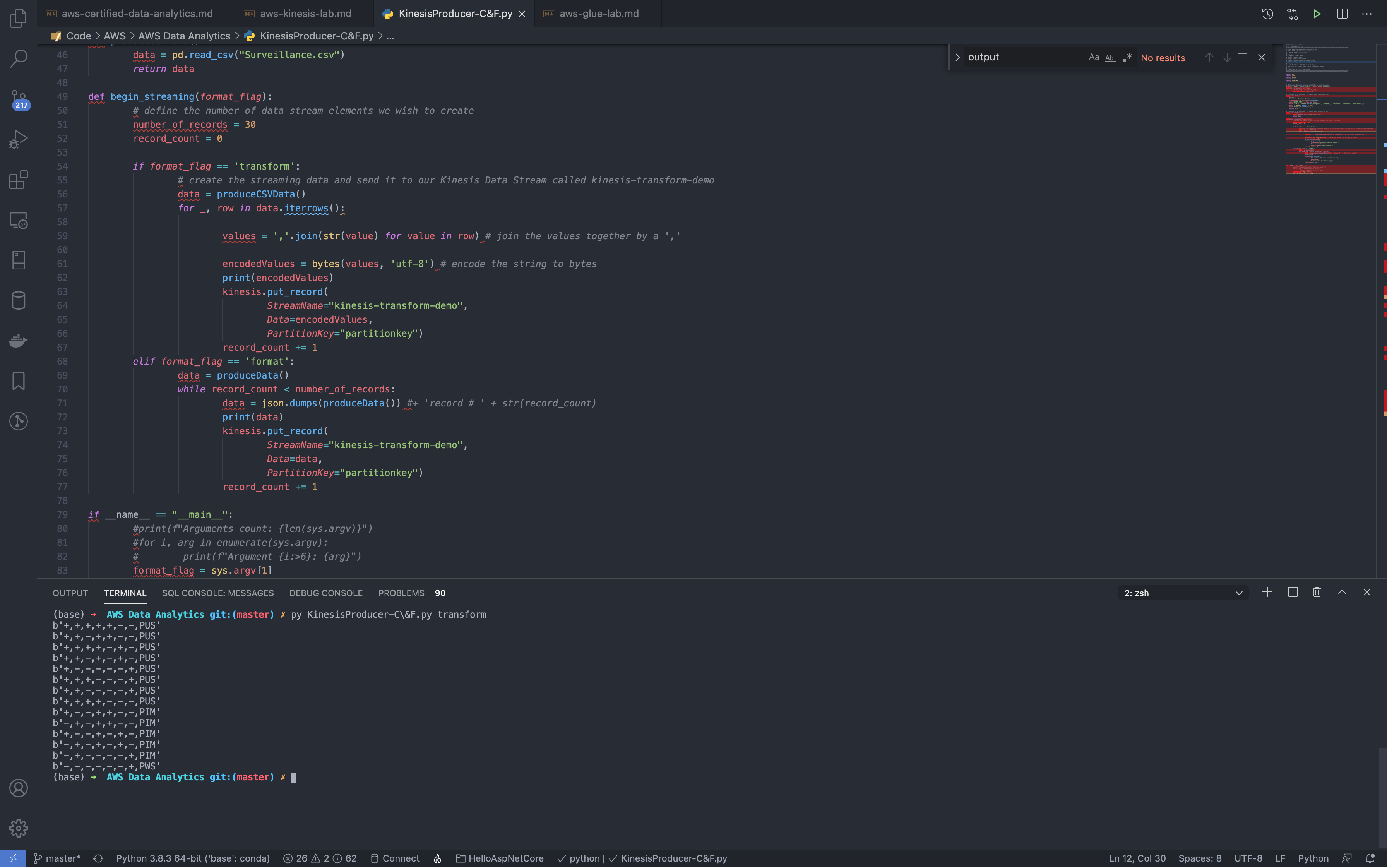This screenshot has height=867, width=1387.
Task: Click the Python 3.8.3 interpreter status item
Action: 193,858
